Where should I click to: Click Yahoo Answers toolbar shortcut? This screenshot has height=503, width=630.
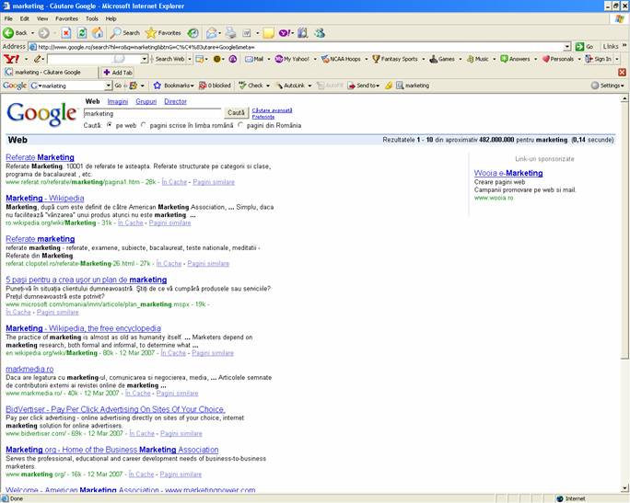(515, 59)
